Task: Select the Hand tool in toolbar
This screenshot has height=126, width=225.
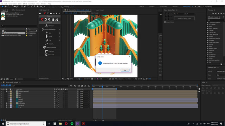Action: tap(6, 7)
